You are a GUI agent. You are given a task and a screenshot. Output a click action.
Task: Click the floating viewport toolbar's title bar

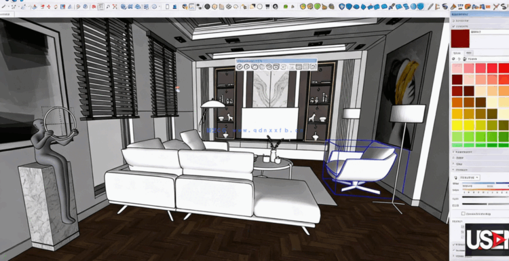point(276,60)
